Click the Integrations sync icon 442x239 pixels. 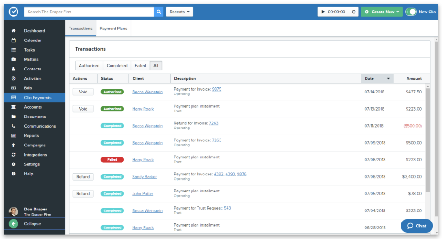(13, 155)
